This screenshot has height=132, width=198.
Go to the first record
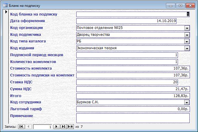[x=21, y=127]
